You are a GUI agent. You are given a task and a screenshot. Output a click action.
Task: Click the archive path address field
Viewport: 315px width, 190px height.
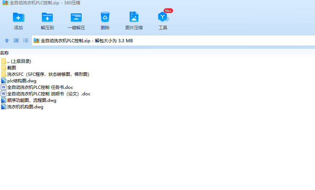pos(173,40)
